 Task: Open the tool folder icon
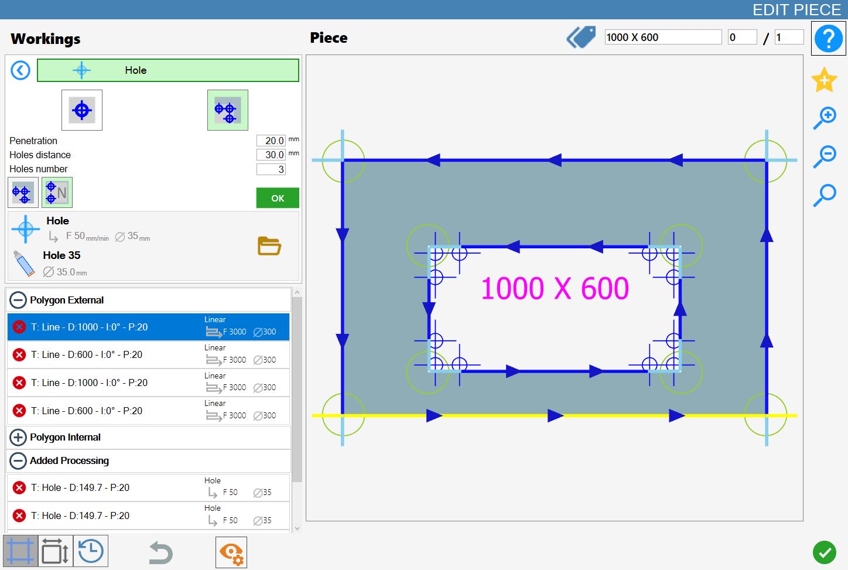click(269, 246)
